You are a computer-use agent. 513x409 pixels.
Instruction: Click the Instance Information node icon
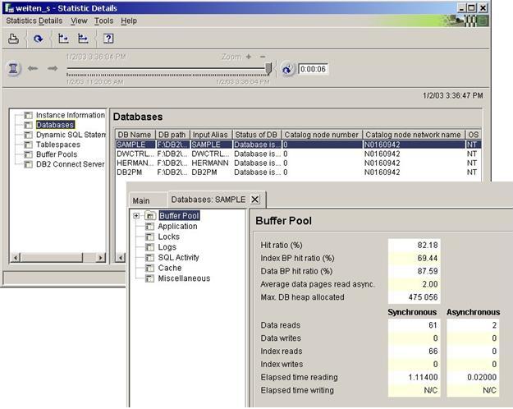point(29,115)
